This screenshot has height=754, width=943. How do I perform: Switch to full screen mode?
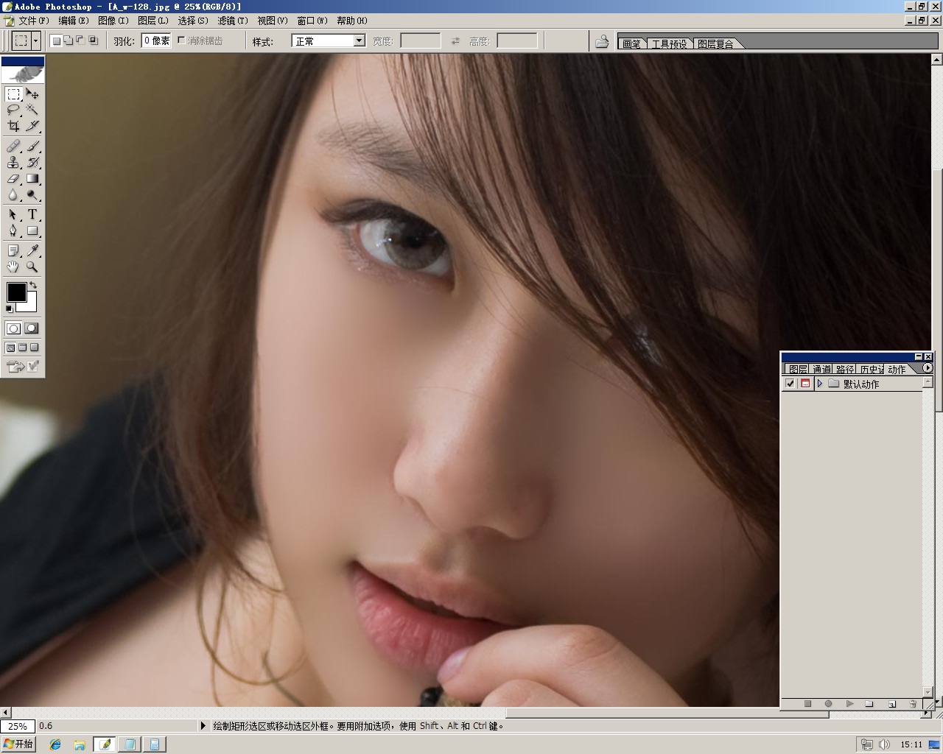34,348
